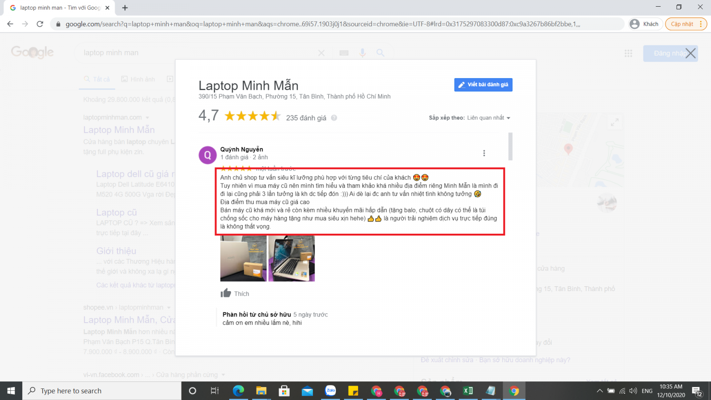The height and width of the screenshot is (400, 711).
Task: Click the address bar URL
Action: pyautogui.click(x=323, y=24)
